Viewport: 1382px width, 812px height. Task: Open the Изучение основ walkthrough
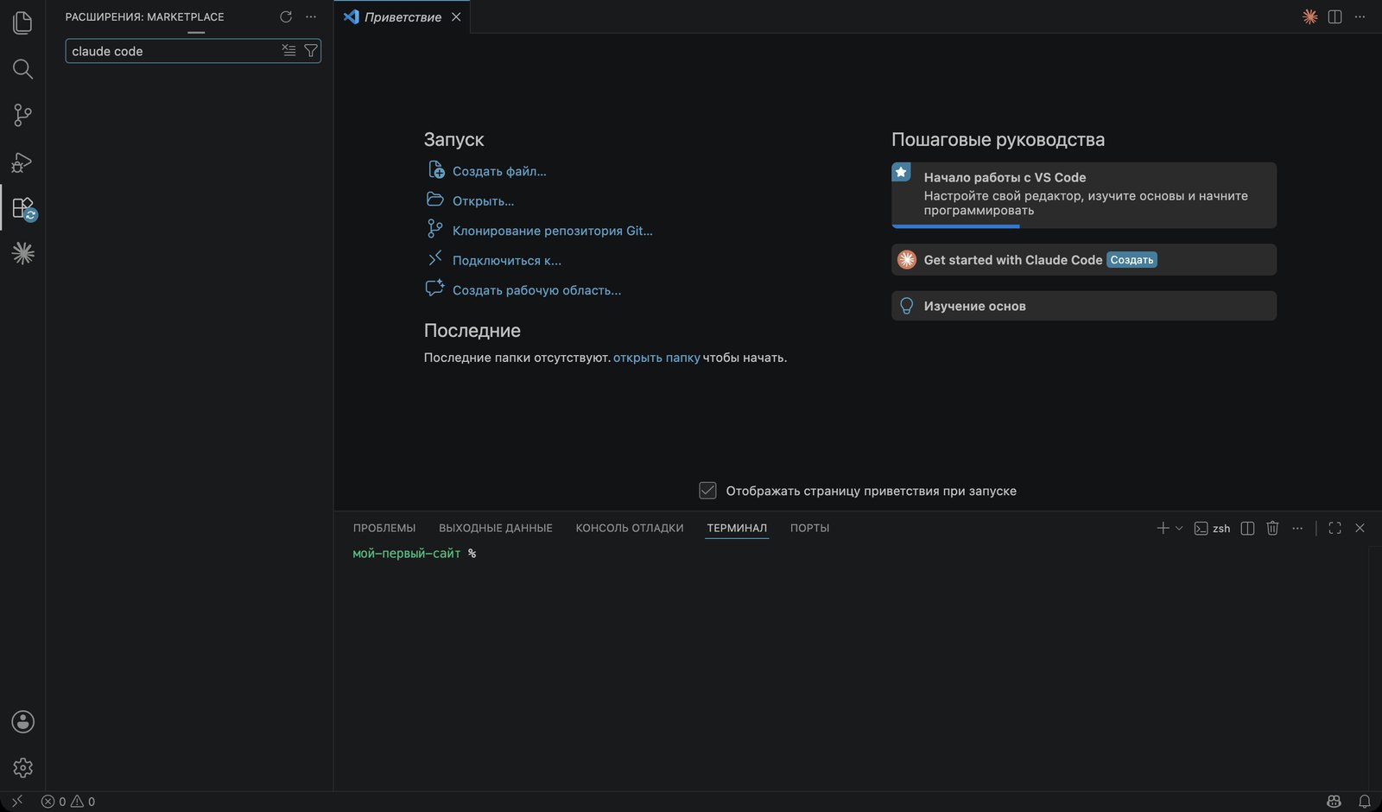(1084, 306)
